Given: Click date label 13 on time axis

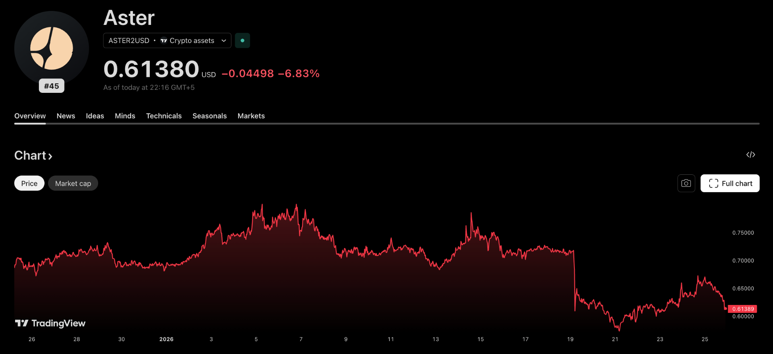Looking at the screenshot, I should coord(436,339).
